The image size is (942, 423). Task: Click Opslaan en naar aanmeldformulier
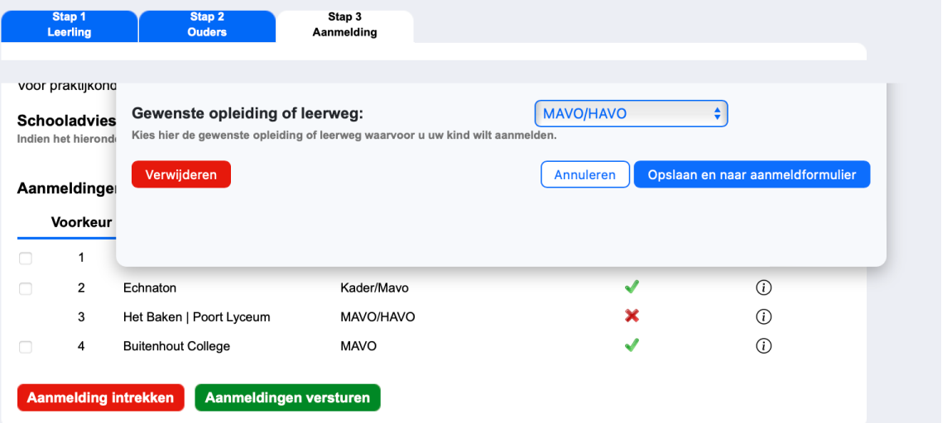pos(752,175)
